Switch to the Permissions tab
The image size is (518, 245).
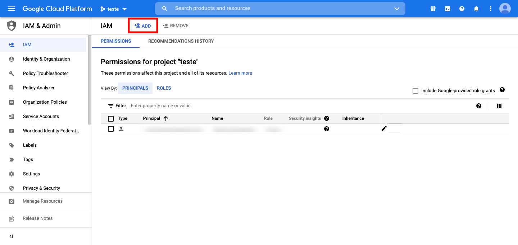[x=116, y=41]
